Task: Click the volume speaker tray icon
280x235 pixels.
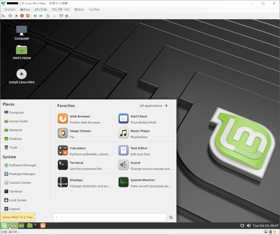Action: coord(248,225)
